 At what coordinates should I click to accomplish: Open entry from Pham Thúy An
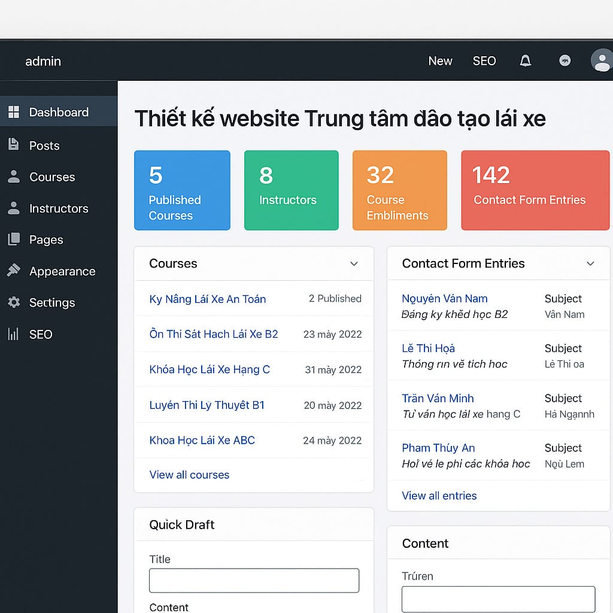pyautogui.click(x=438, y=448)
